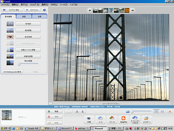Image resolution: width=174 pixels, height=131 pixels.
Task: Click the red-eye icon
Action: [x=10, y=37]
